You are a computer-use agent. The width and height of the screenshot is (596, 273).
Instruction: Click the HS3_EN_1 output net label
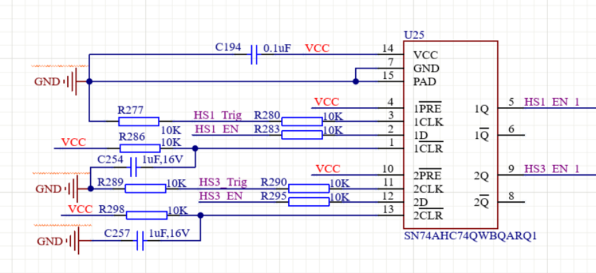tap(552, 169)
